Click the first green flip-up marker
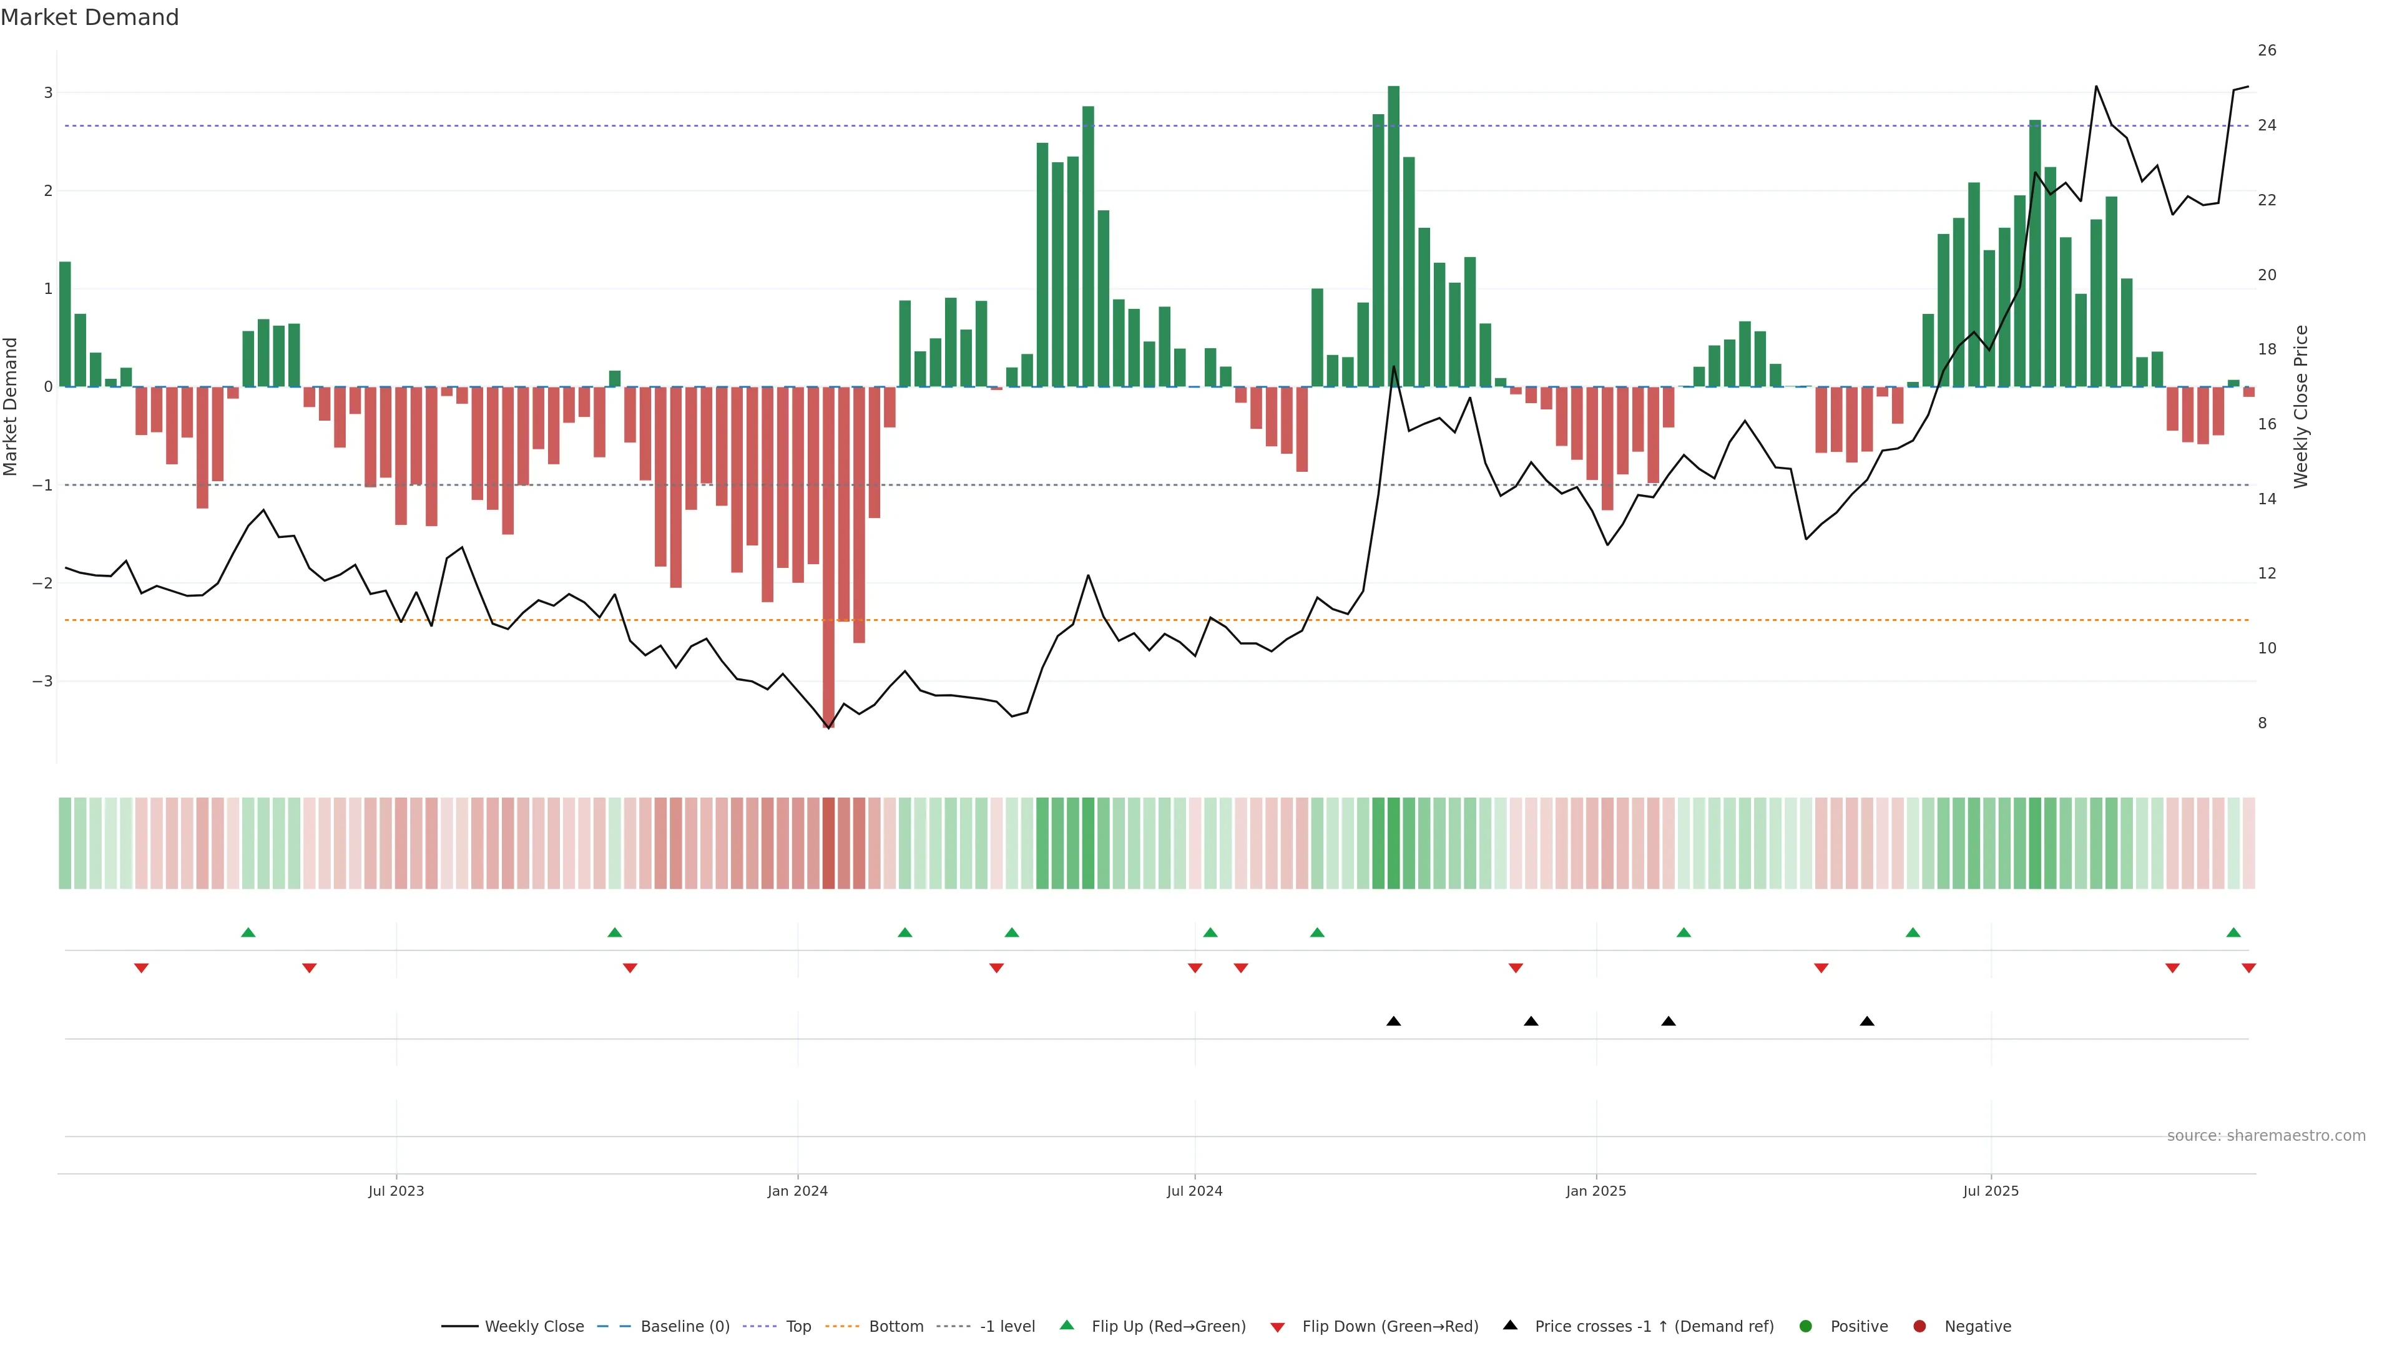Image resolution: width=2397 pixels, height=1348 pixels. [248, 932]
